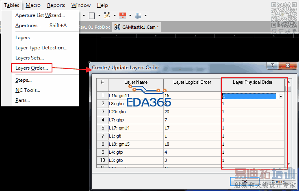Screen dimensions: 299x191
Task: Click the white square toolbar icon
Action: click(x=92, y=15)
